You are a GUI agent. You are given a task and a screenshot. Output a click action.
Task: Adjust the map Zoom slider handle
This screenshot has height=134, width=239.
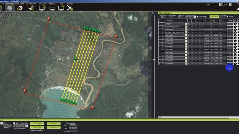click(x=154, y=60)
